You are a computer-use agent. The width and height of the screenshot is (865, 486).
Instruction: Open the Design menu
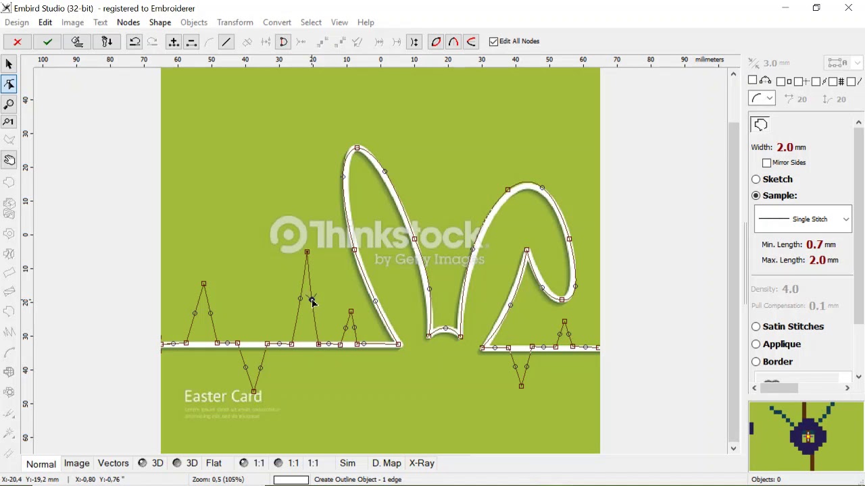click(17, 22)
